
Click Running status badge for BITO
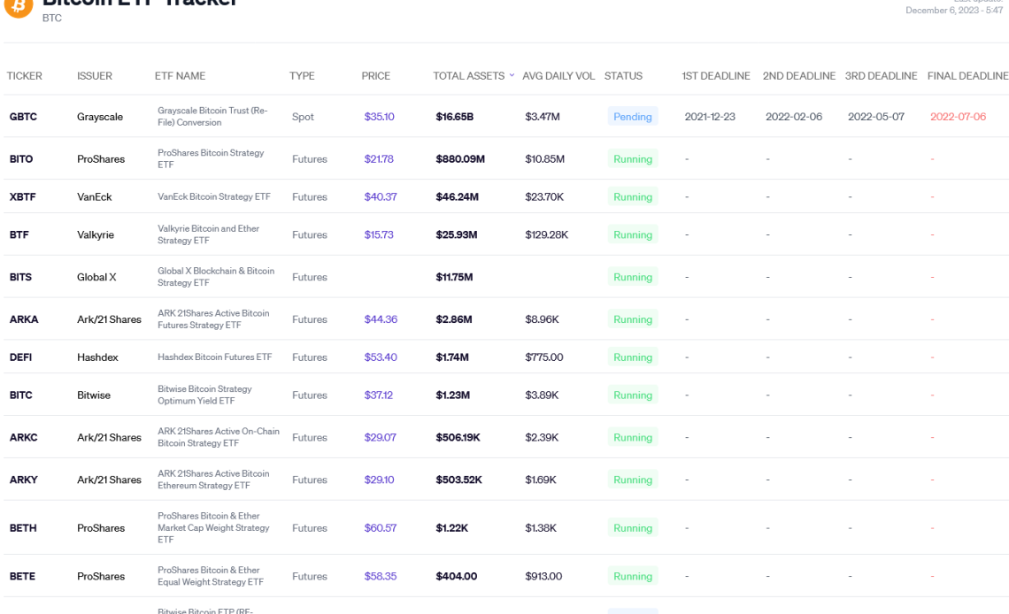point(633,158)
